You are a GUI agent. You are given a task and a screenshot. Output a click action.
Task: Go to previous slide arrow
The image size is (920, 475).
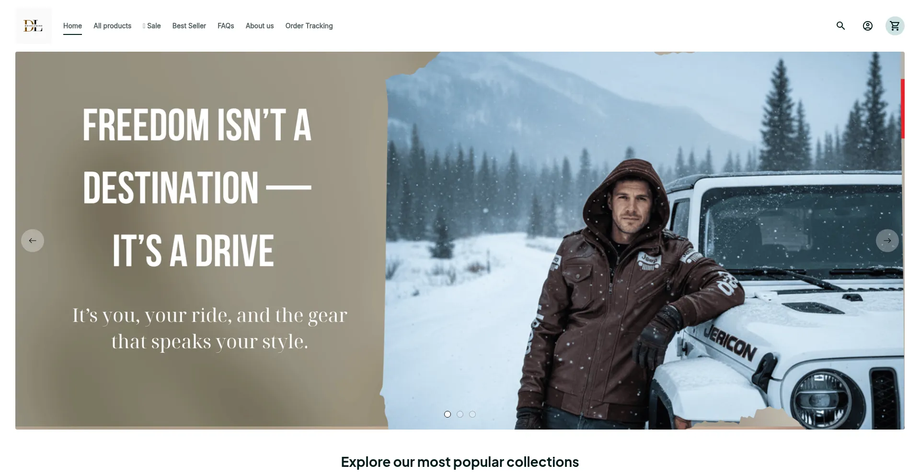33,241
